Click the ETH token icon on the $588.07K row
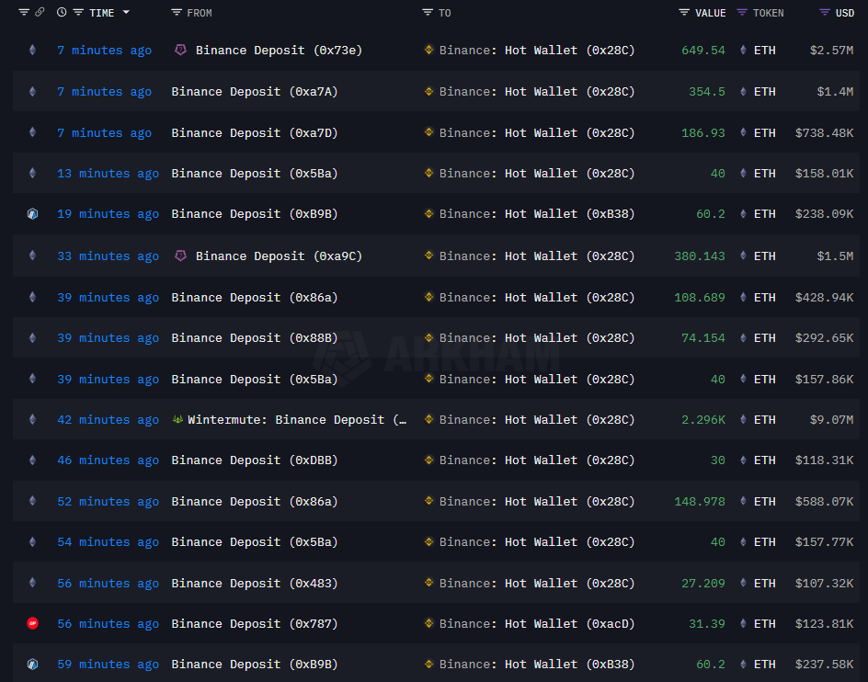Viewport: 868px width, 682px height. [x=743, y=502]
